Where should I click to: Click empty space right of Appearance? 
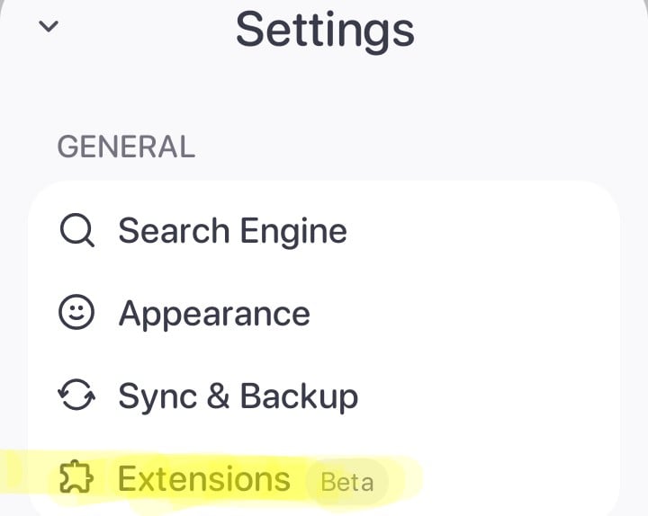[468, 314]
